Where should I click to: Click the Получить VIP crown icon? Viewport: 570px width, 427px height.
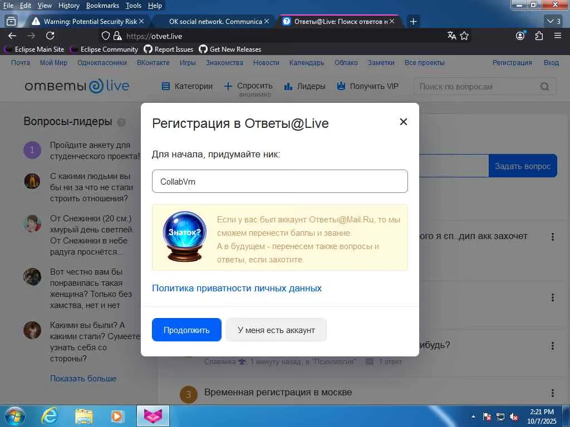tap(341, 86)
